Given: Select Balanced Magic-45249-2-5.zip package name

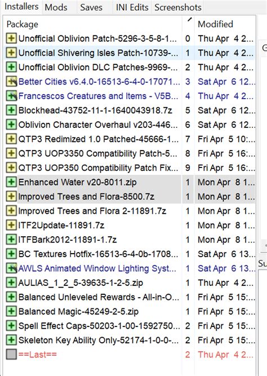Looking at the screenshot, I should [78, 312].
